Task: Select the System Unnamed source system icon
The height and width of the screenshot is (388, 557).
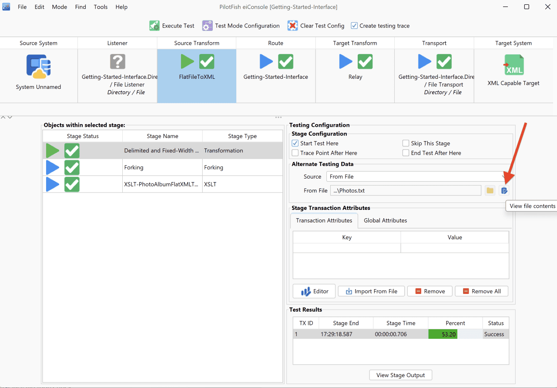Action: pos(39,66)
